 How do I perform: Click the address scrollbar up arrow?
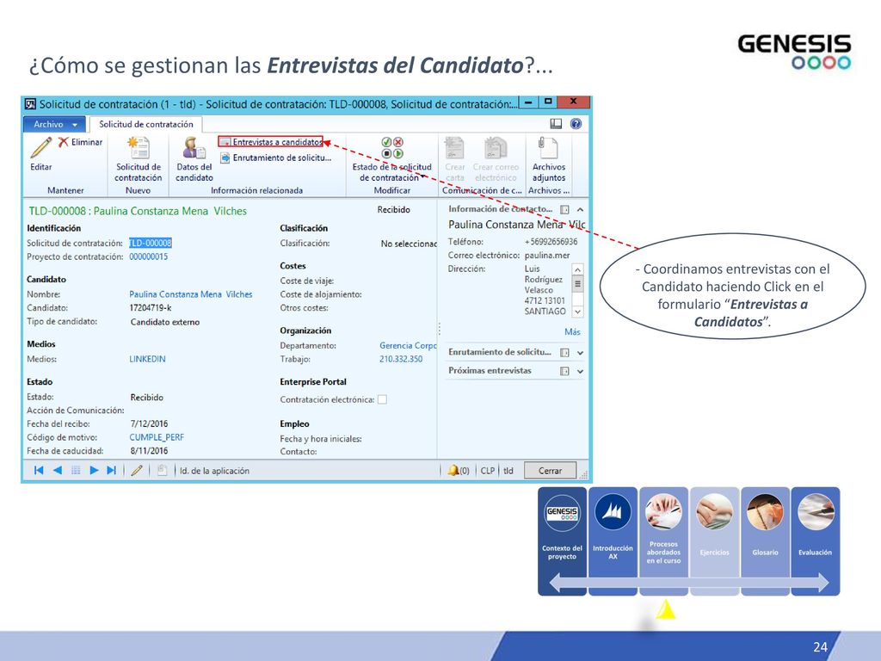click(x=577, y=269)
